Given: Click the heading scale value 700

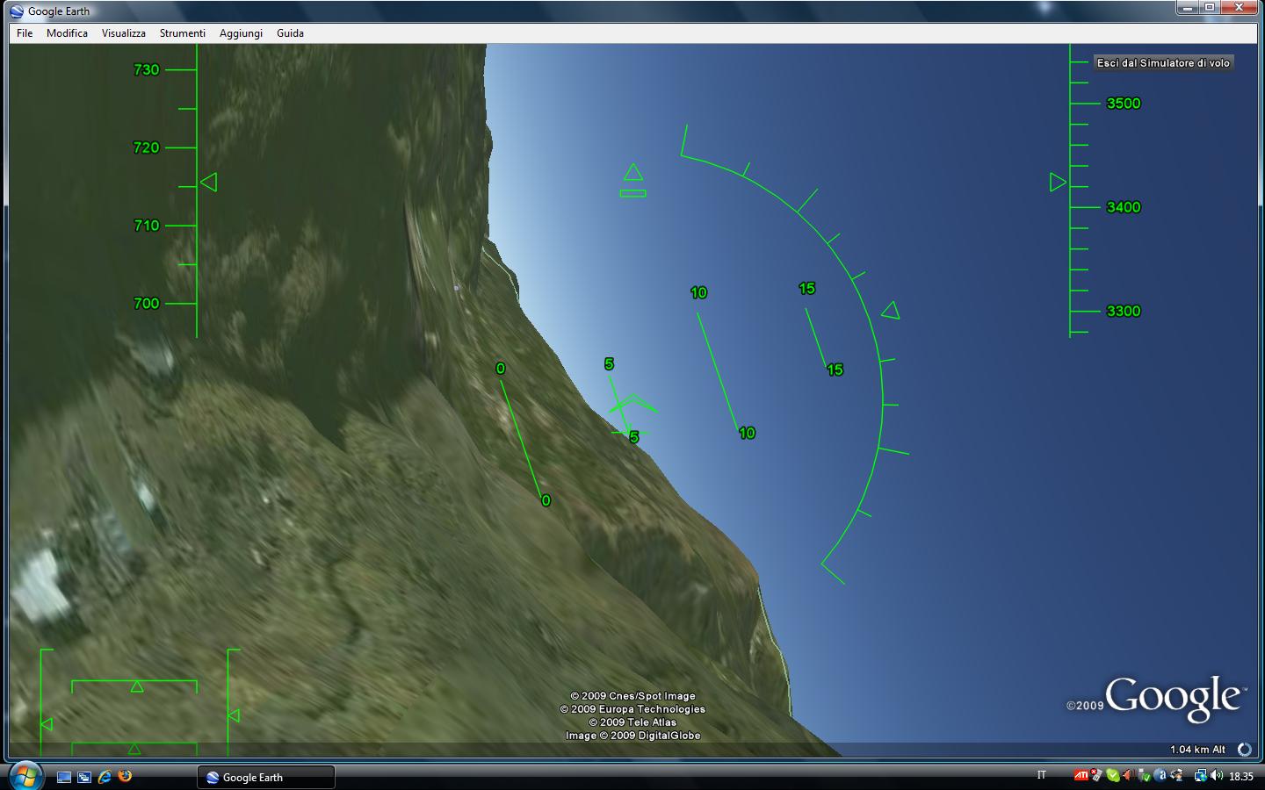Looking at the screenshot, I should click(147, 304).
